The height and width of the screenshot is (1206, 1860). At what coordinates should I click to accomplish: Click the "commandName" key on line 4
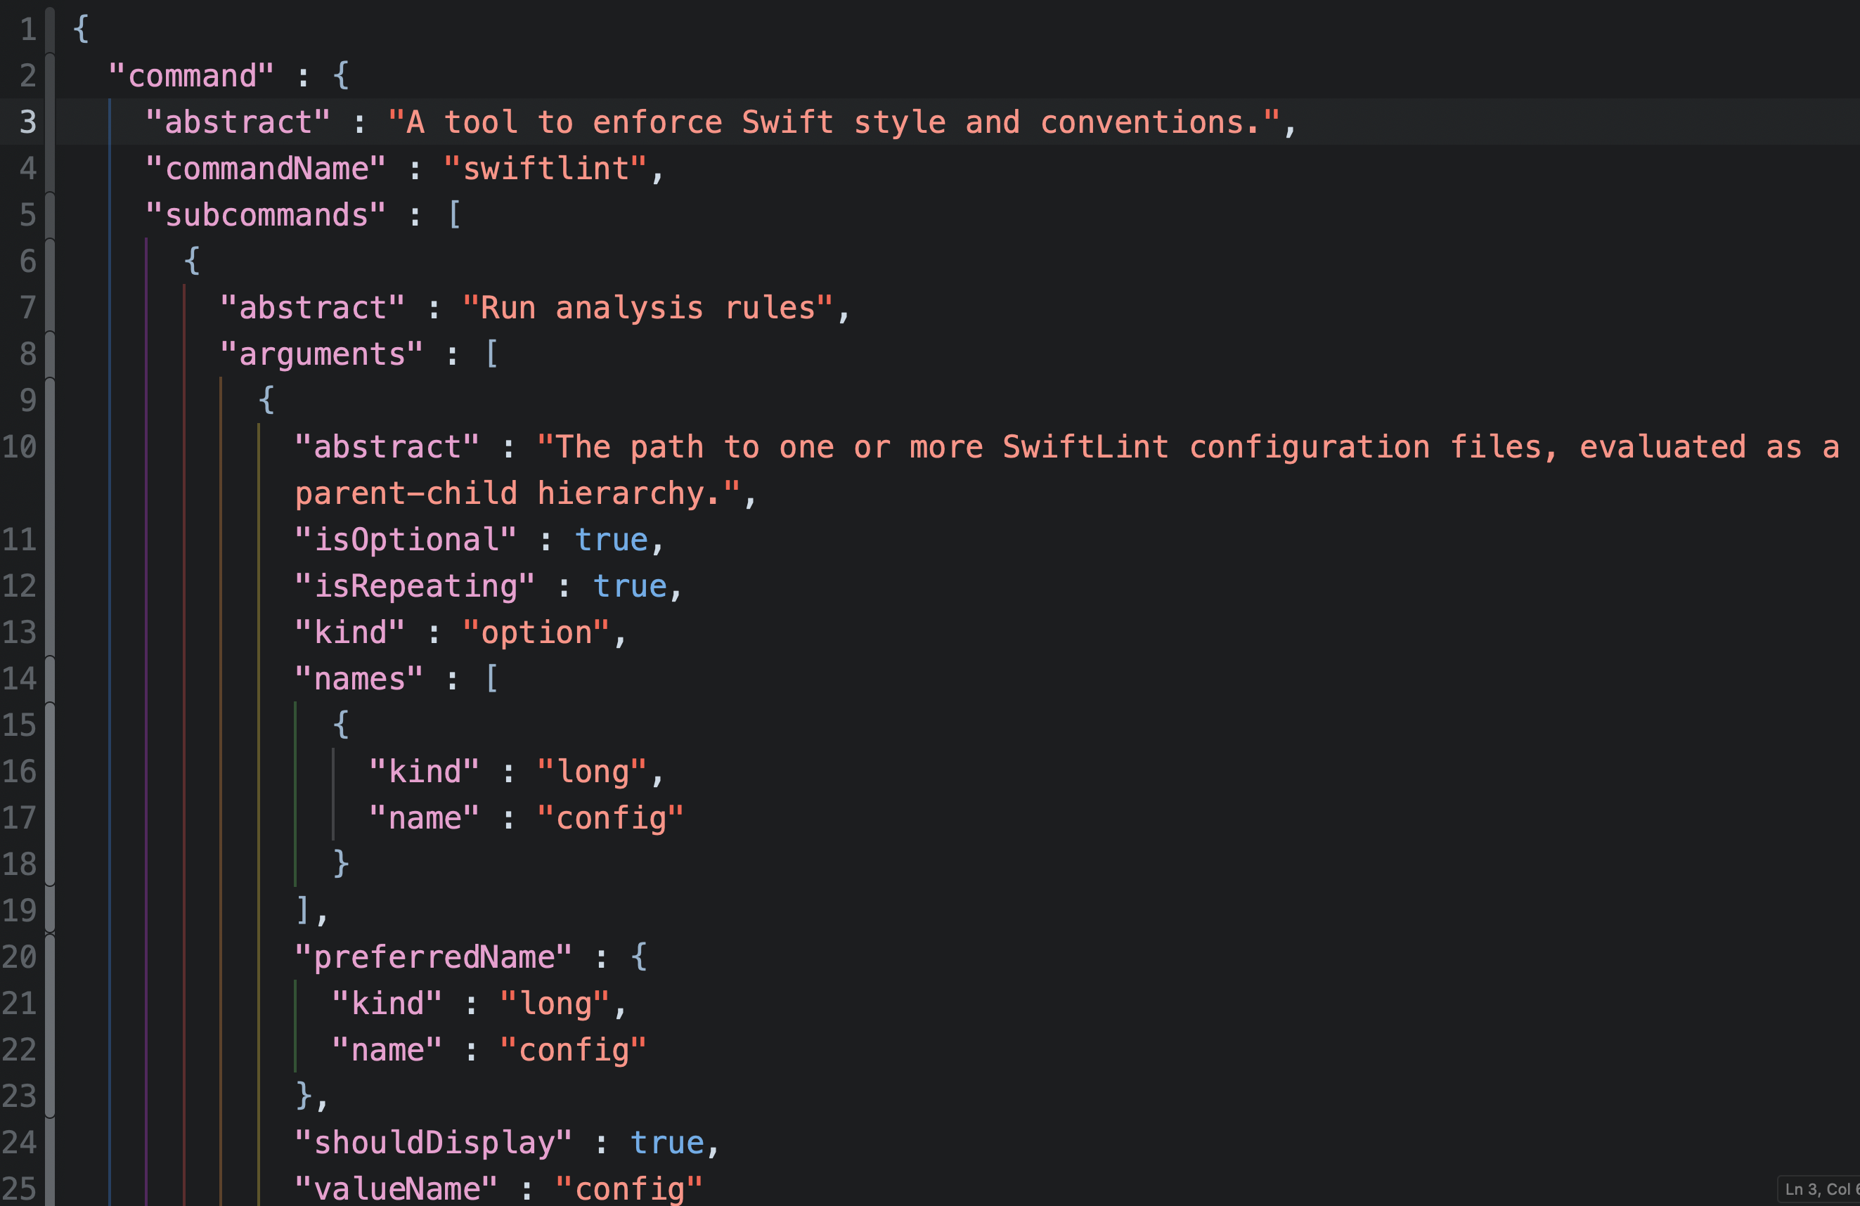(266, 168)
